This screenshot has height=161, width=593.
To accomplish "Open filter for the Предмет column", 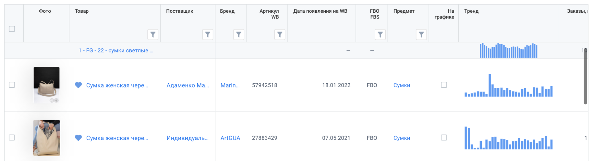I will click(421, 35).
